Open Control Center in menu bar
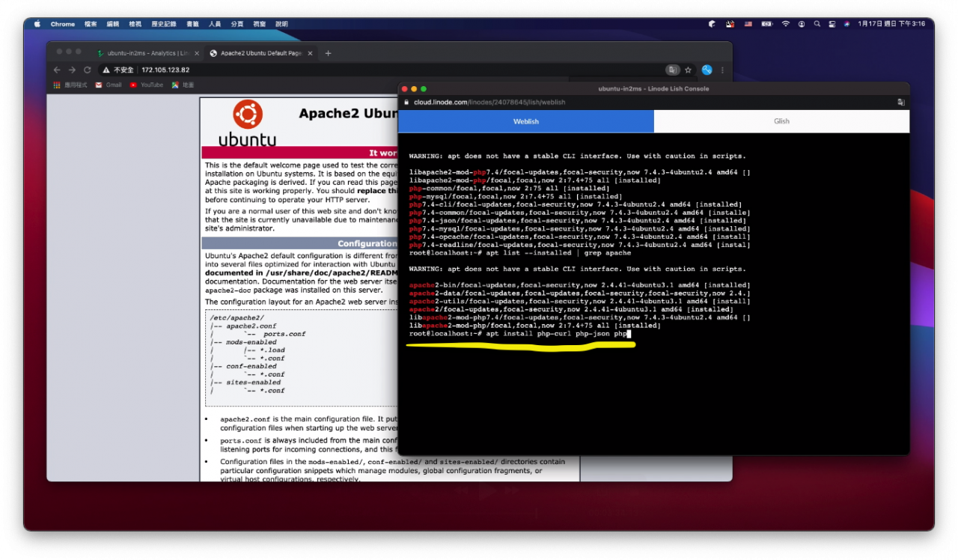 (832, 24)
